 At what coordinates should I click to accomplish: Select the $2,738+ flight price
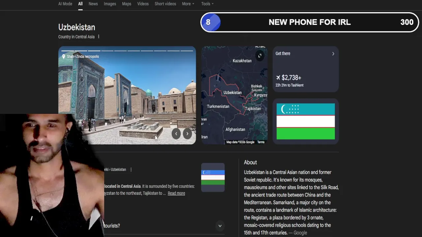point(291,78)
